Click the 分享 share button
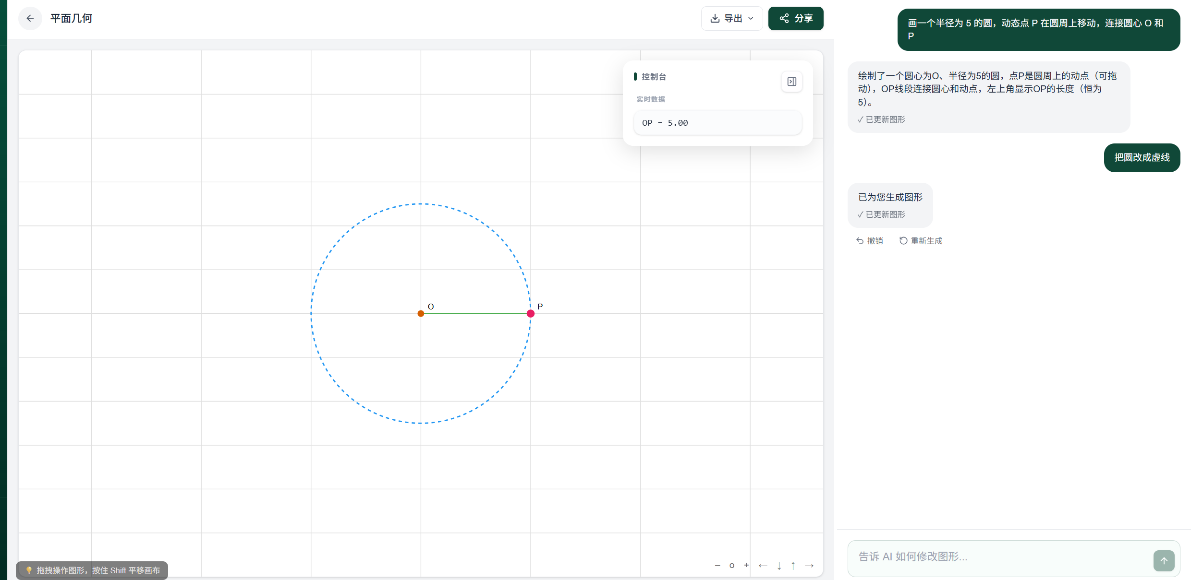 point(796,18)
